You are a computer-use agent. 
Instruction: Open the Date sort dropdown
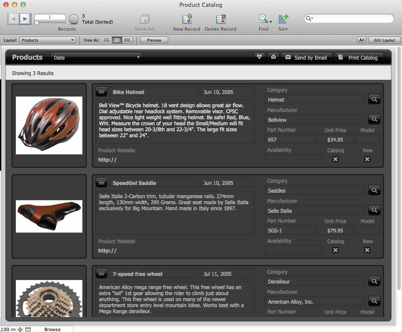(96, 57)
